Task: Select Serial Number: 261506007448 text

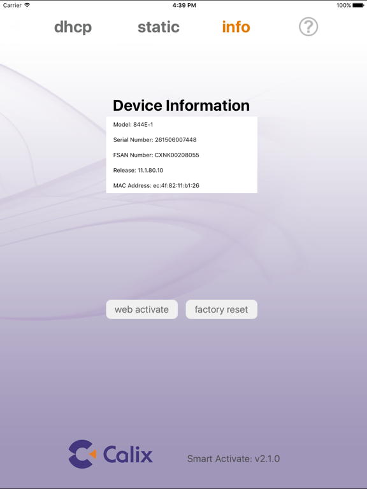Action: [155, 139]
